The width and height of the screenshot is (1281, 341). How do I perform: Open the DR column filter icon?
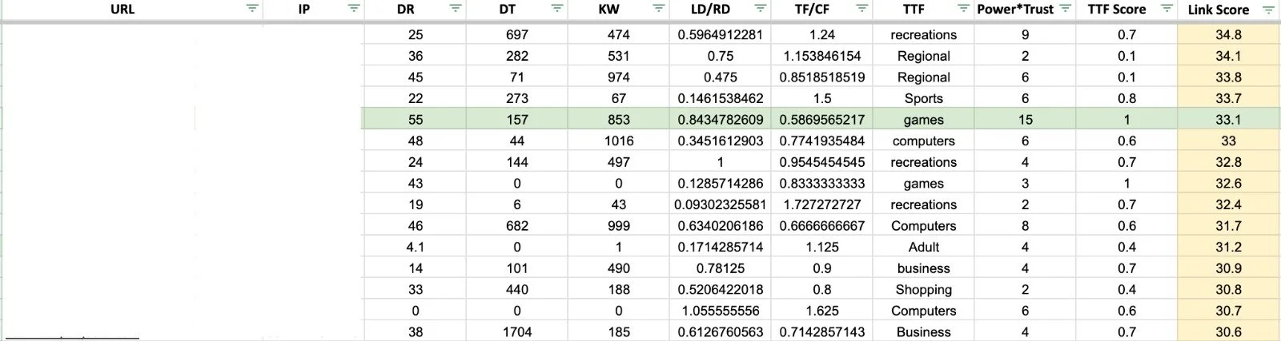click(456, 9)
